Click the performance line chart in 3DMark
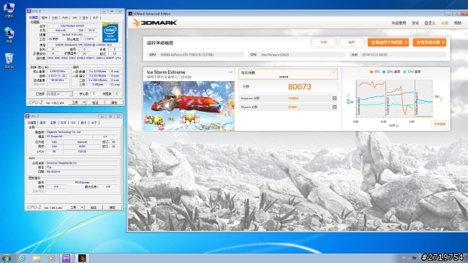Image resolution: width=468 pixels, height=263 pixels. (x=394, y=99)
